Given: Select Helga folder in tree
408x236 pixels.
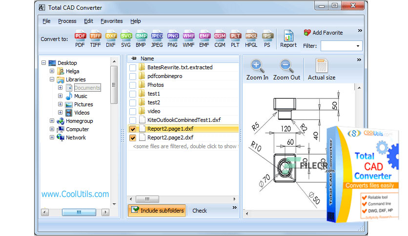Looking at the screenshot, I should coord(72,71).
